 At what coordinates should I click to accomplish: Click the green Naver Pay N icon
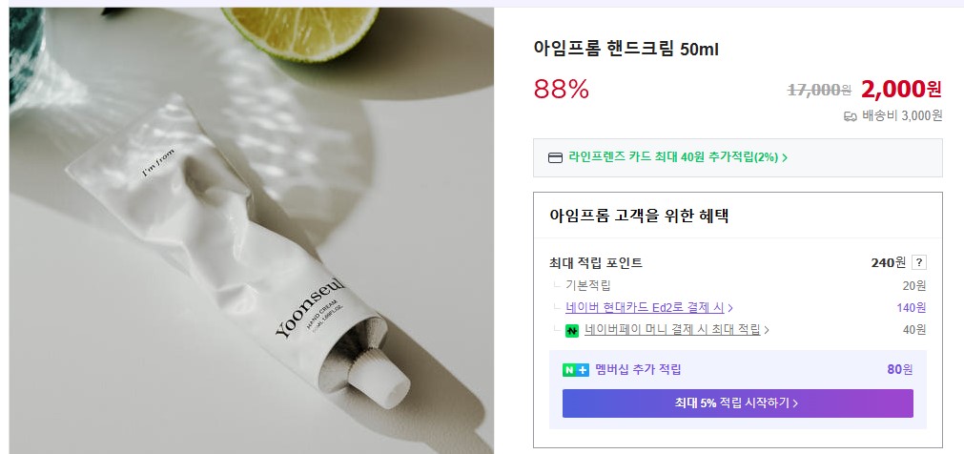tap(572, 330)
